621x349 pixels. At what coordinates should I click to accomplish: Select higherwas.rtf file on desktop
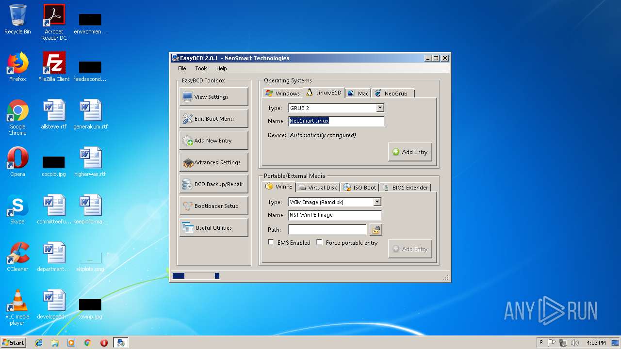coord(90,162)
